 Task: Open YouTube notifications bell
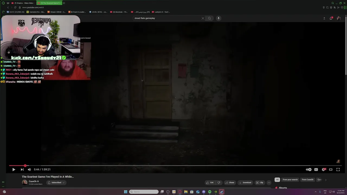[331, 18]
